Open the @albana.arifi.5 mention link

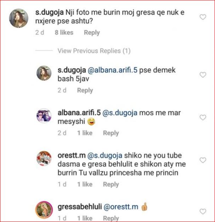click(113, 70)
